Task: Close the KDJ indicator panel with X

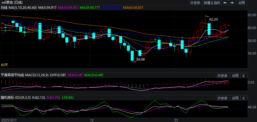Action: [244, 98]
